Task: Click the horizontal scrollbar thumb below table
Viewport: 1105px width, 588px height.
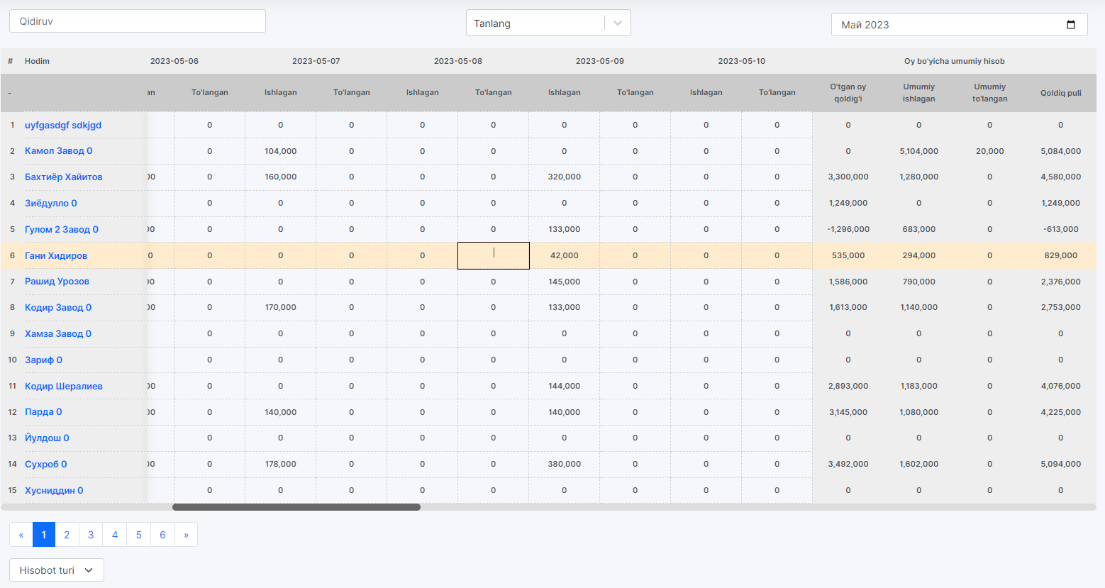Action: (296, 507)
